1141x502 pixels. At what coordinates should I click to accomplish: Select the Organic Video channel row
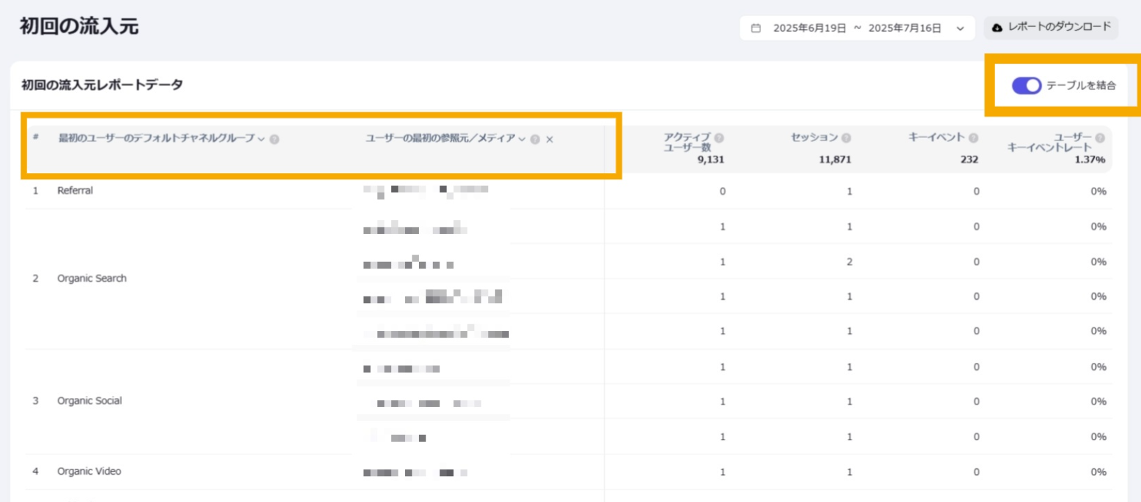pyautogui.click(x=89, y=471)
